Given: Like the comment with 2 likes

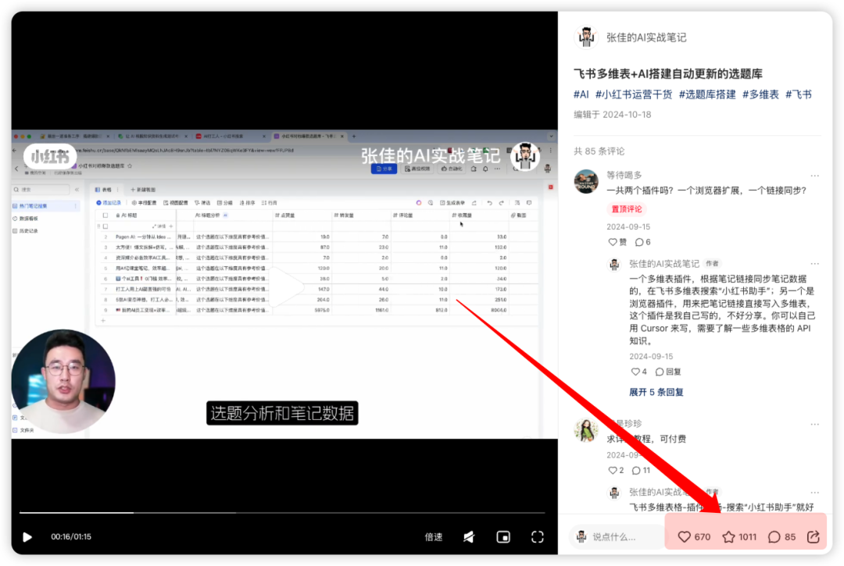Looking at the screenshot, I should click(x=616, y=470).
